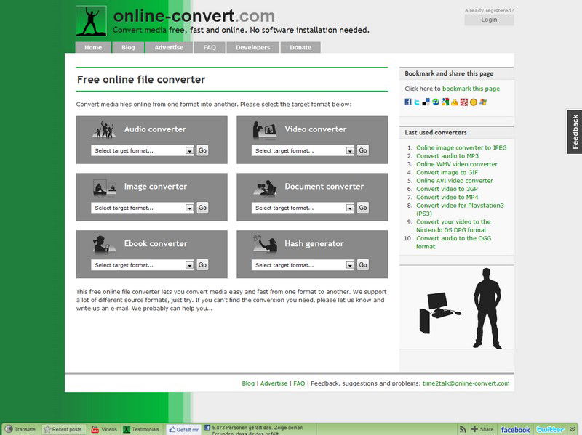The height and width of the screenshot is (435, 582).
Task: Open the Audio converter target format dropdown
Action: pyautogui.click(x=143, y=150)
